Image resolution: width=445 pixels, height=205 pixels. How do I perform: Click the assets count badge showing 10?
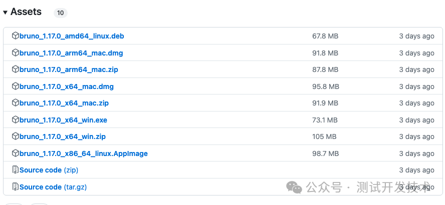pos(61,12)
